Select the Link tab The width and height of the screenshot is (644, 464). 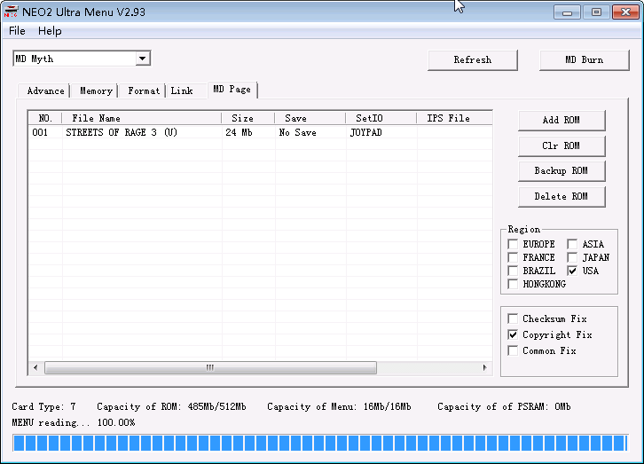[182, 90]
